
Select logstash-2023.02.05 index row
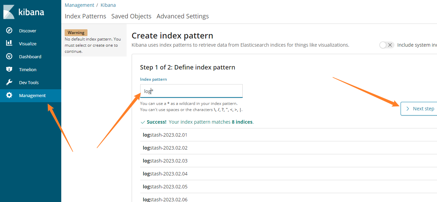(x=165, y=187)
